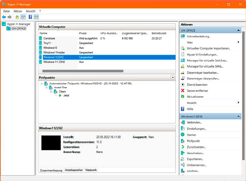This screenshot has height=181, width=246.
Task: Switch to the Arbeitsspeicher tab
Action: (x=74, y=170)
